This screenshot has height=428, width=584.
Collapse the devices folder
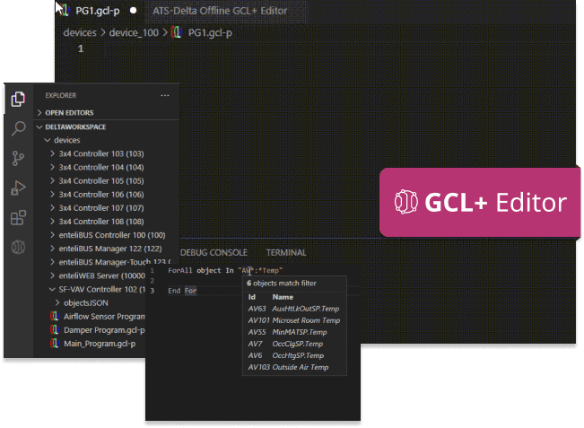(66, 141)
